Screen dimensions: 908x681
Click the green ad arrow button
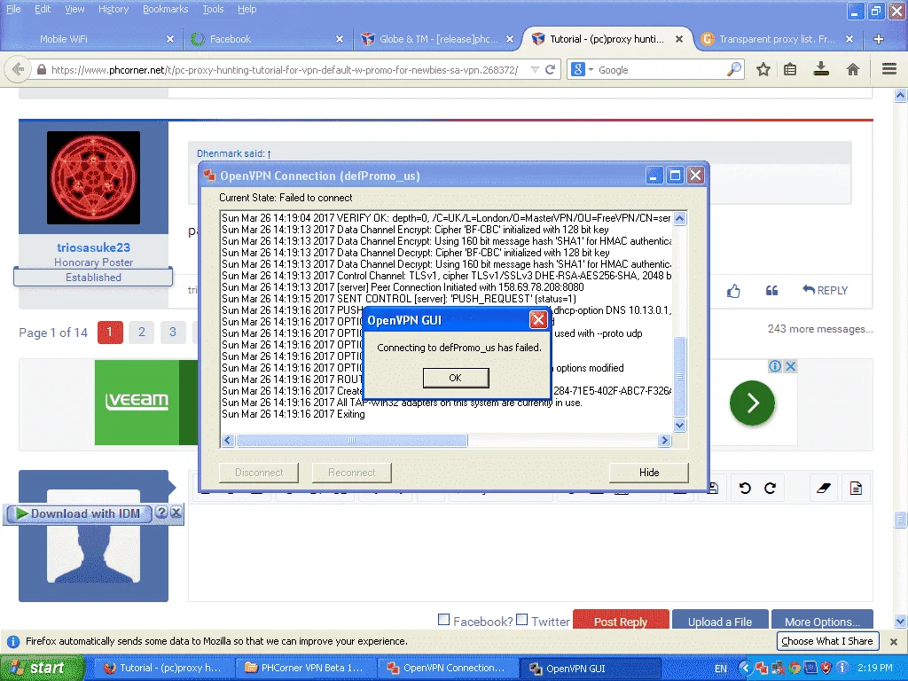752,403
